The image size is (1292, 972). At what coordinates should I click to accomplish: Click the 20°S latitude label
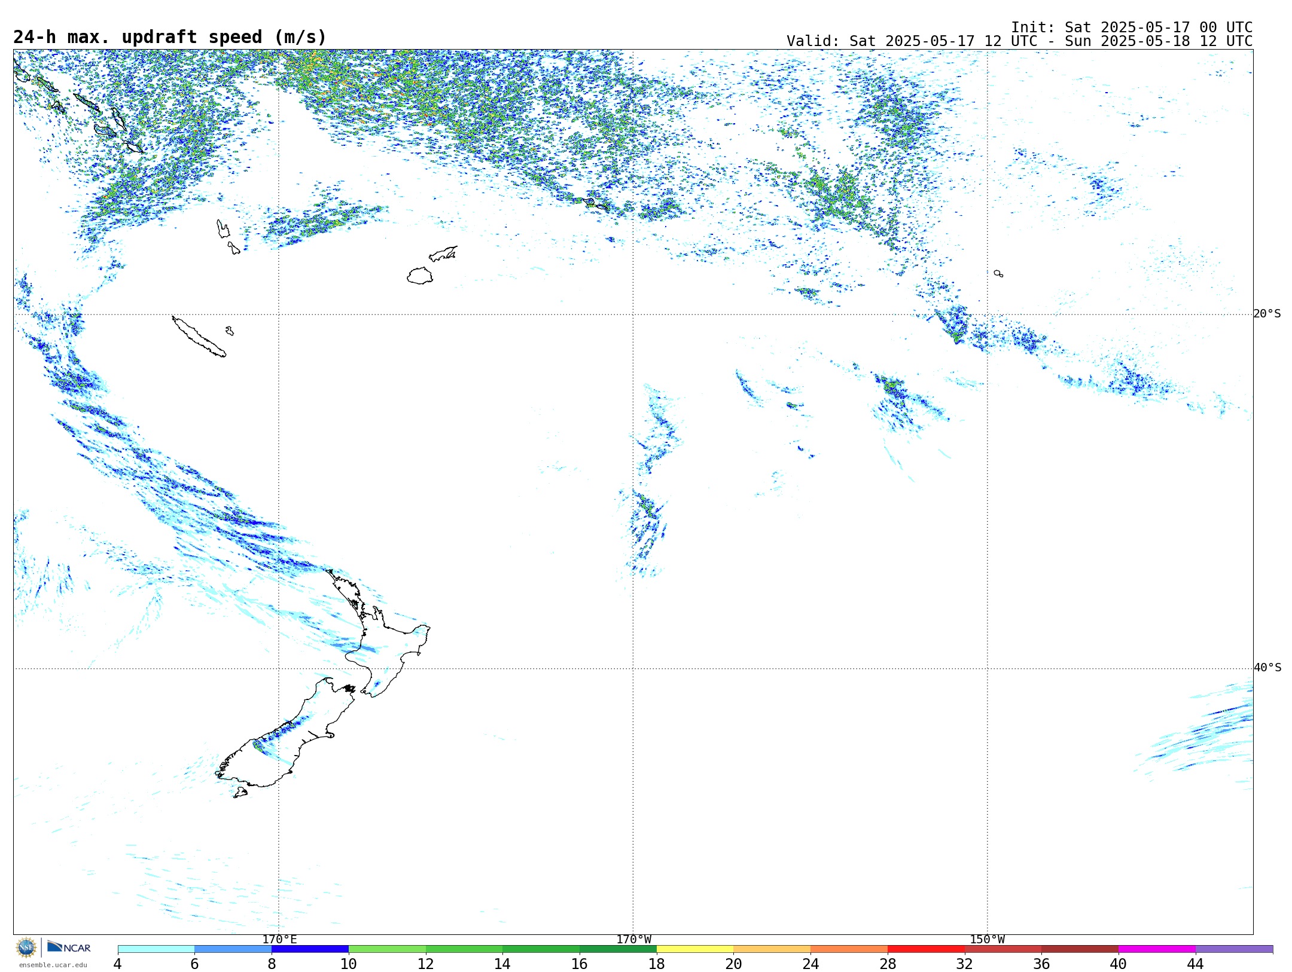tap(1267, 314)
